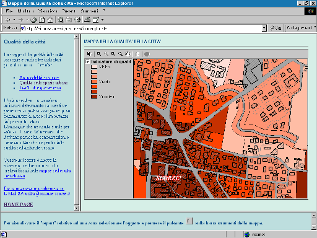Choose the dimmed zoom-out magnifier tool
This screenshot has height=238, width=317.
[x=106, y=54]
